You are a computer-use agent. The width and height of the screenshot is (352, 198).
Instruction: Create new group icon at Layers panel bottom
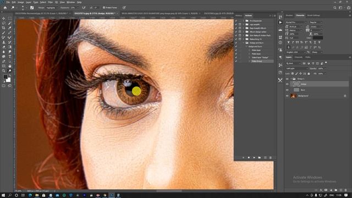coord(336,190)
